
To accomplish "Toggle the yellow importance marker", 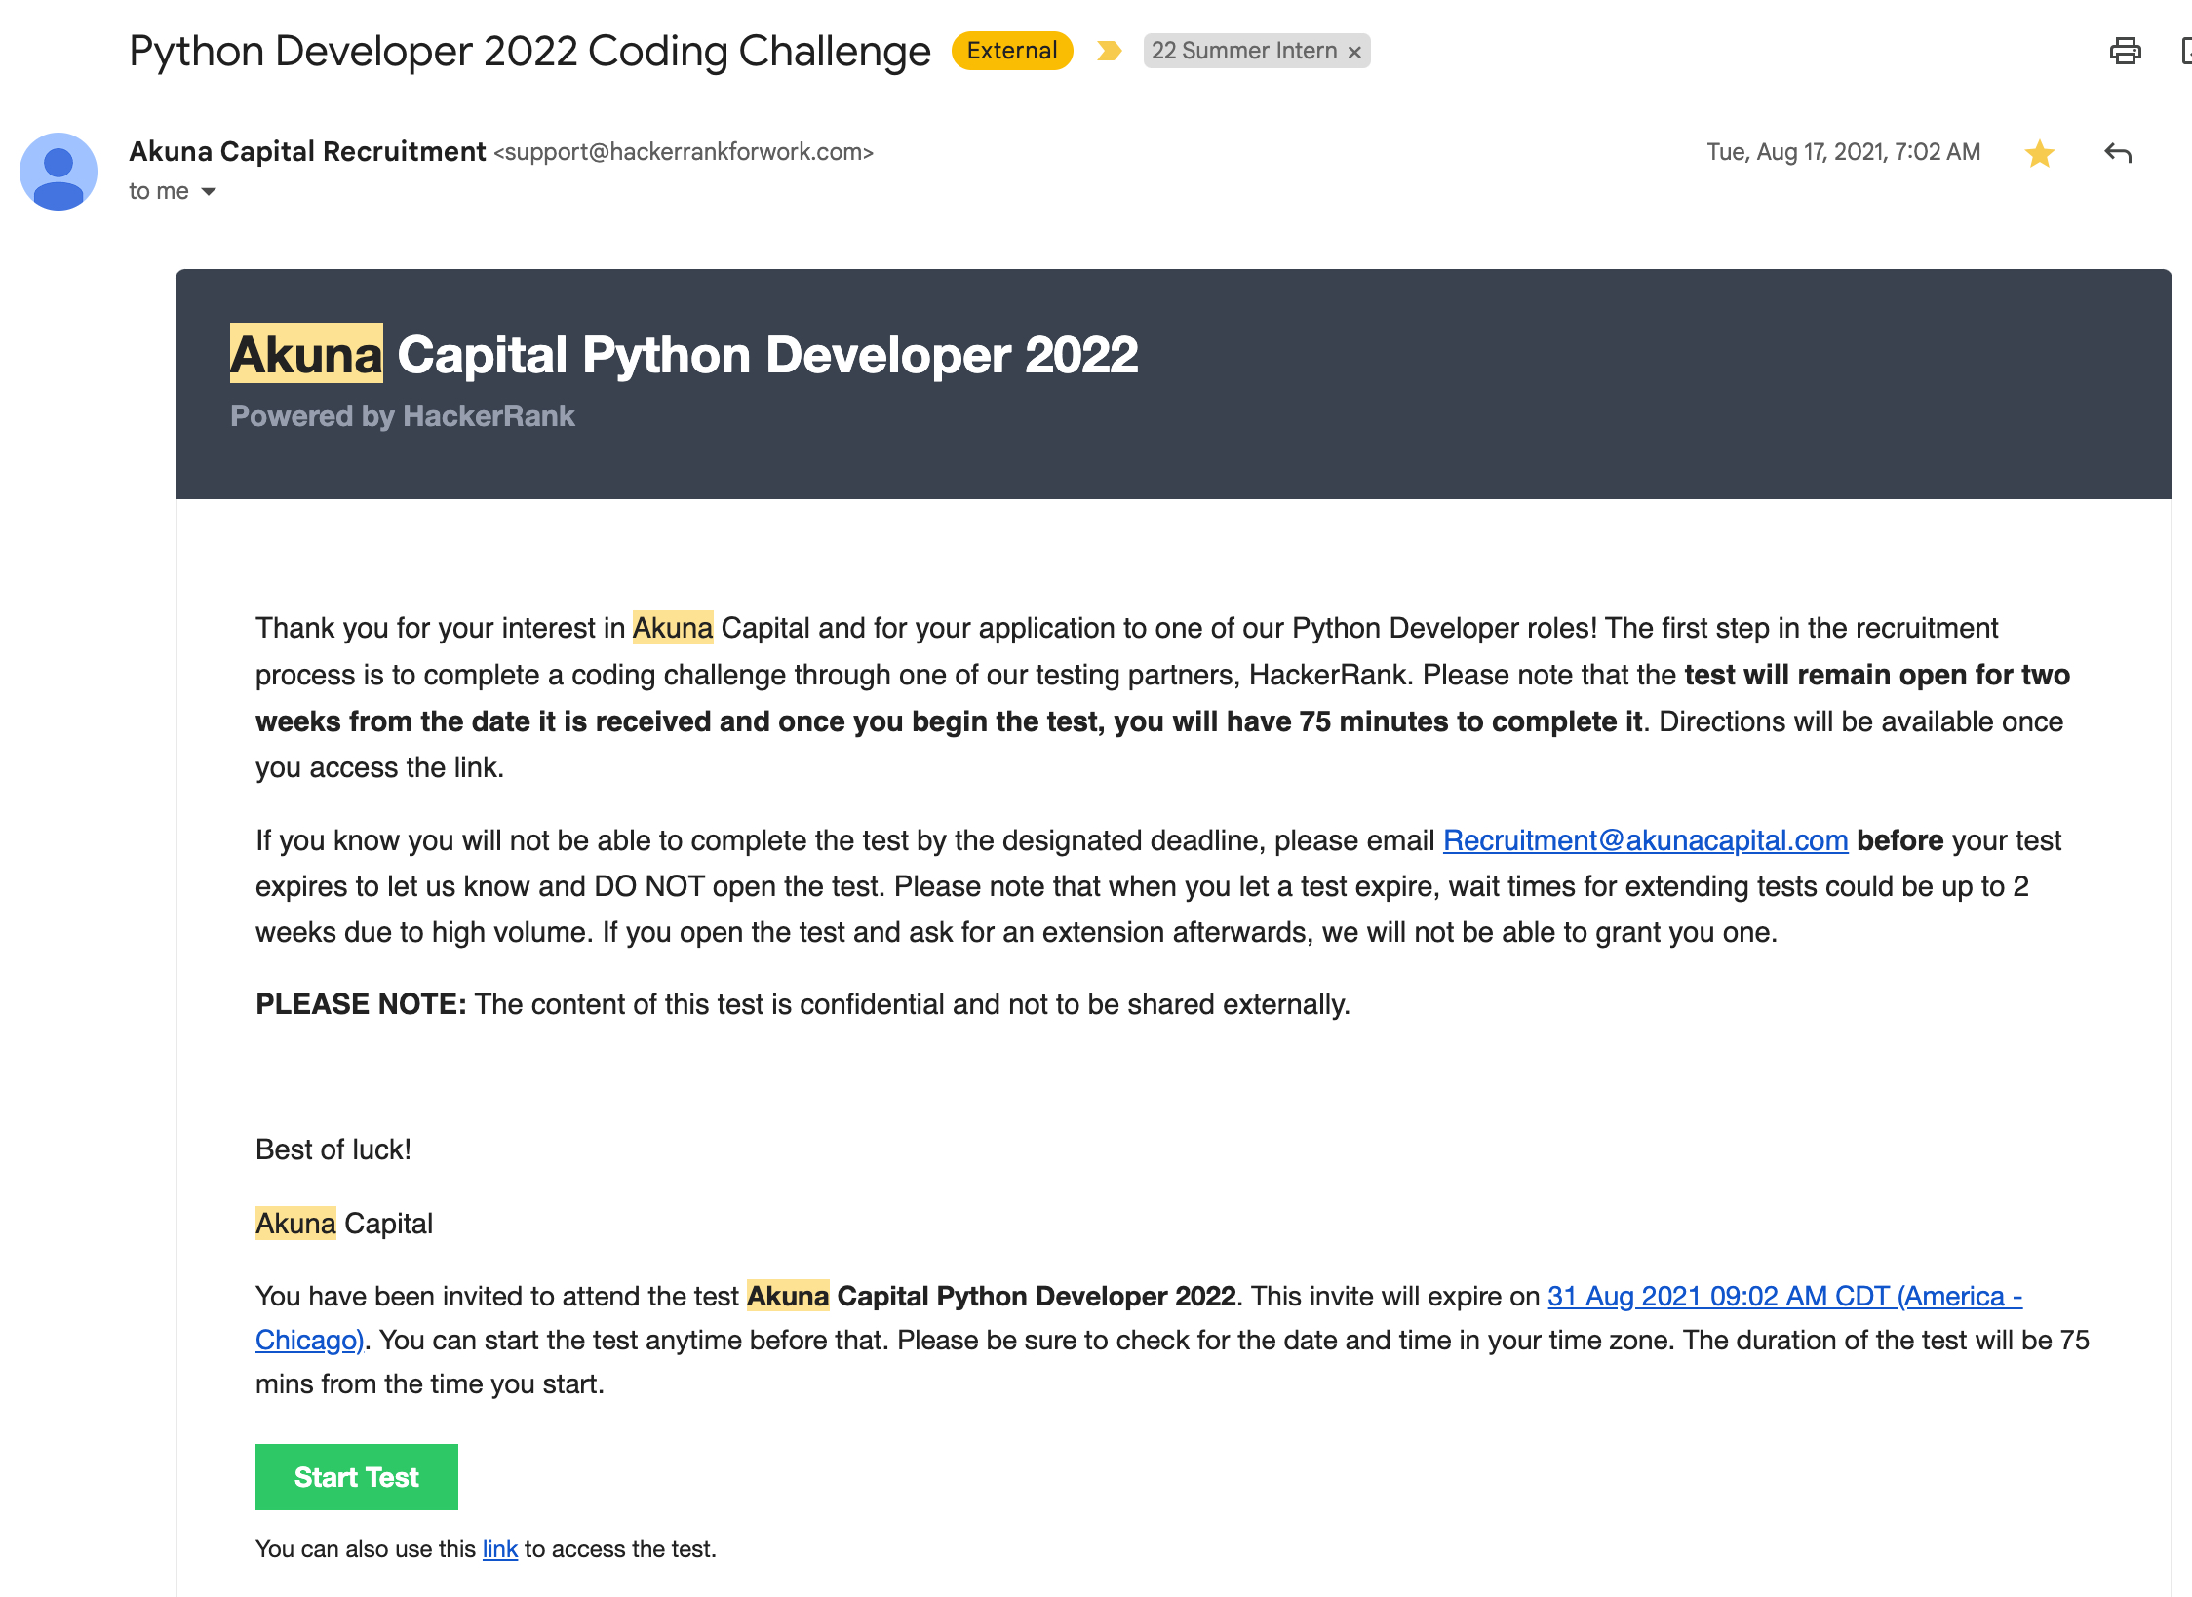I will pos(1109,51).
